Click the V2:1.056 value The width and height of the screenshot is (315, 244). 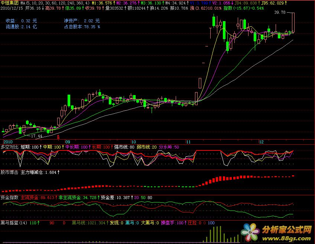223,3
